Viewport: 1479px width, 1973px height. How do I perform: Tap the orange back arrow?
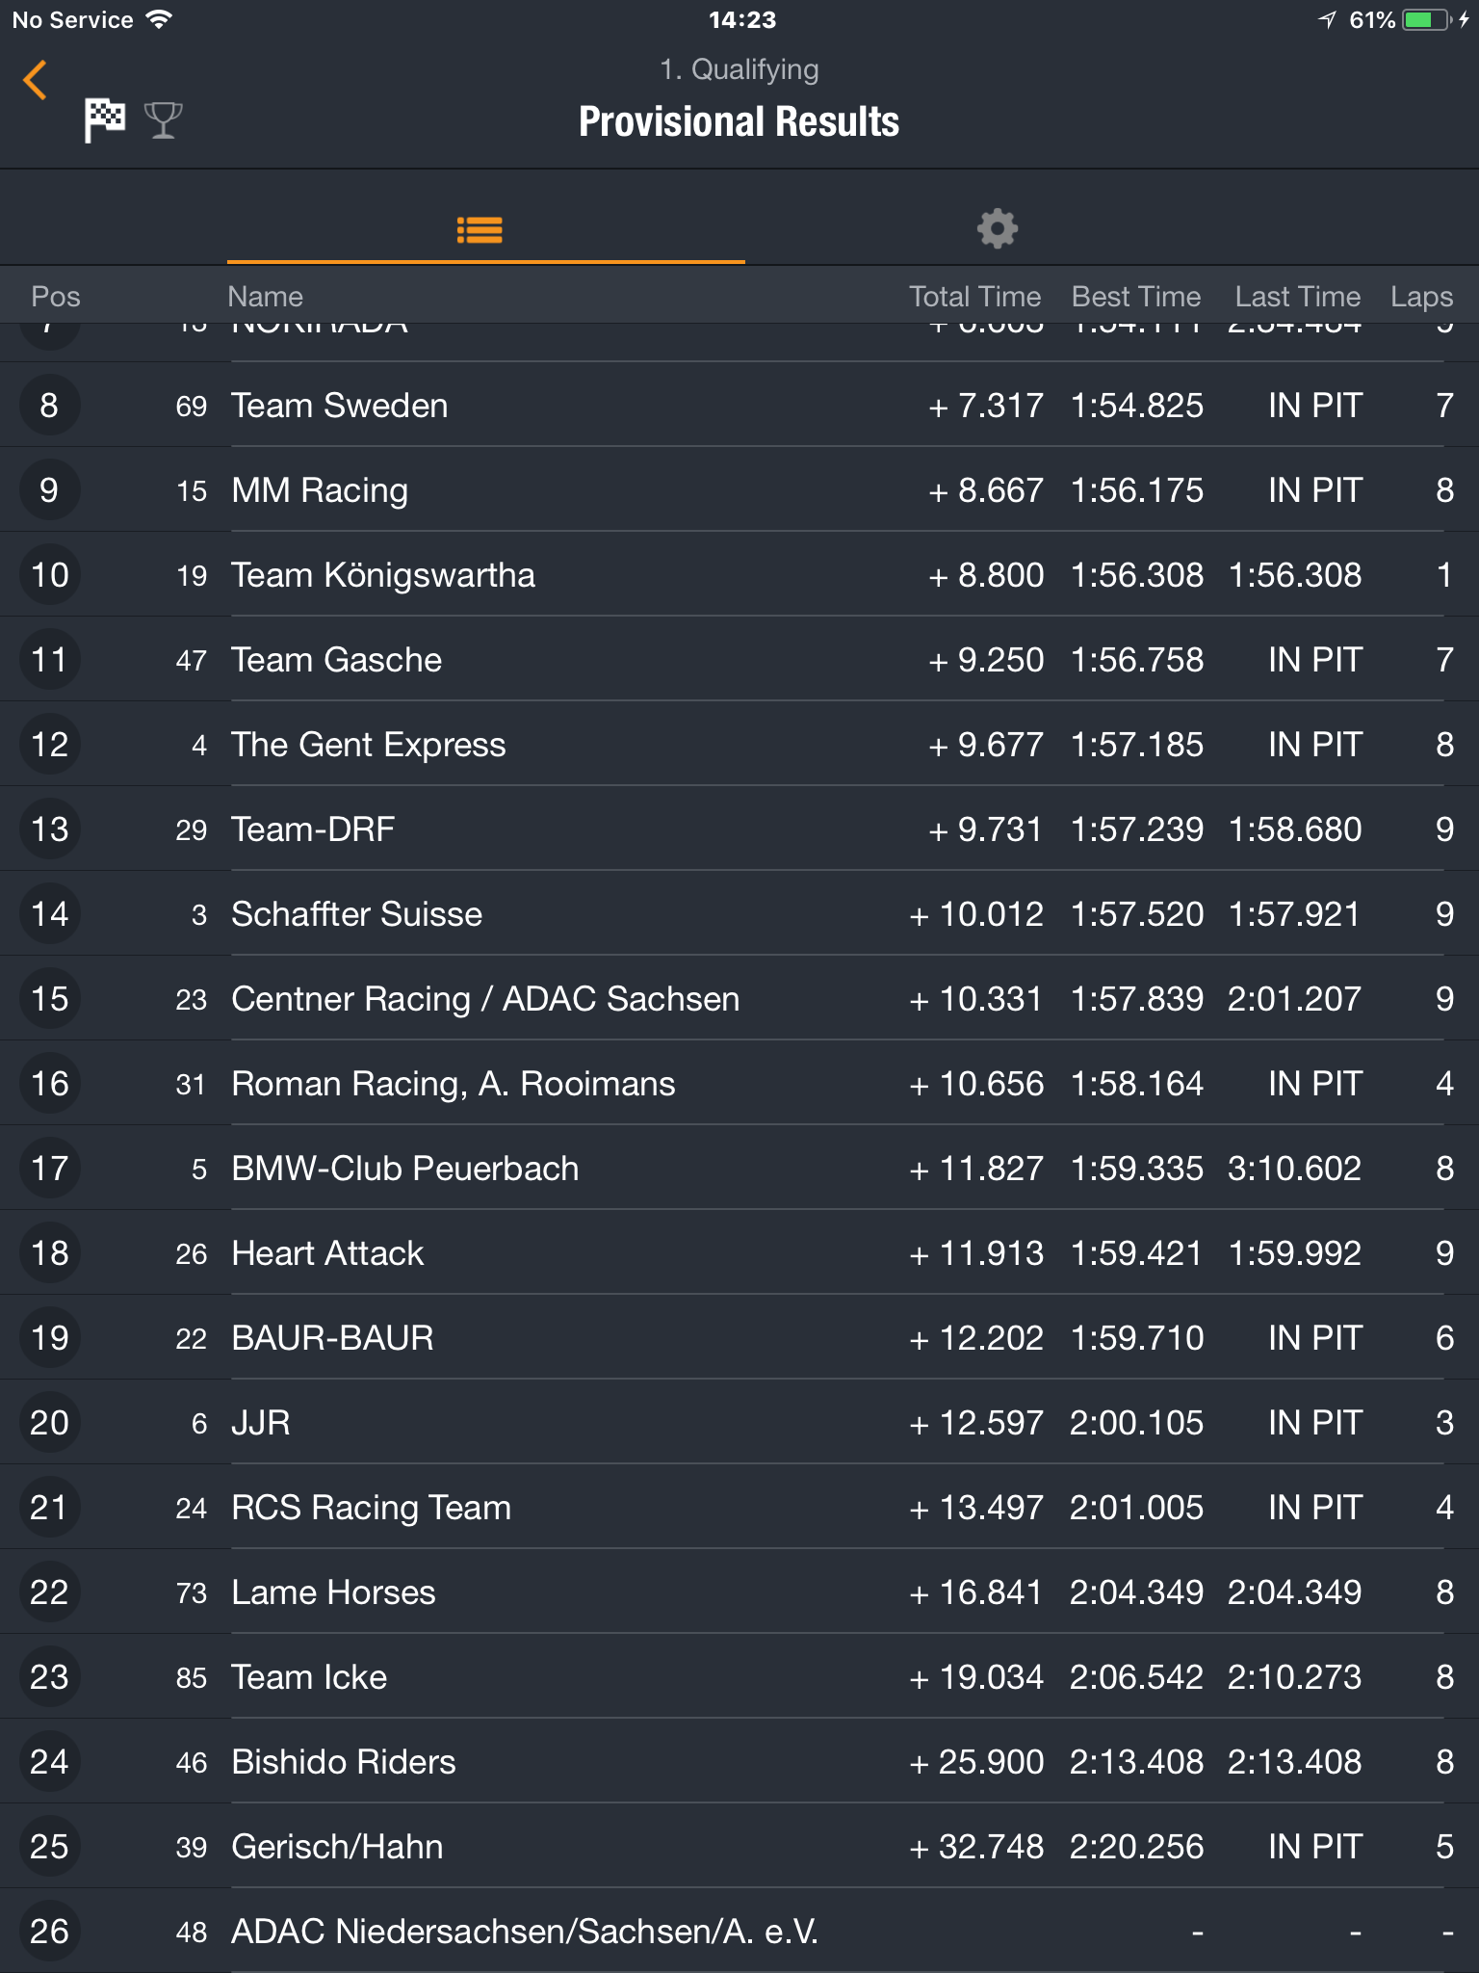click(x=36, y=80)
